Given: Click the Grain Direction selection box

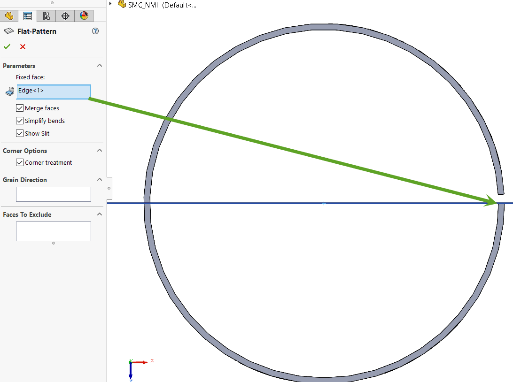Looking at the screenshot, I should (x=54, y=194).
